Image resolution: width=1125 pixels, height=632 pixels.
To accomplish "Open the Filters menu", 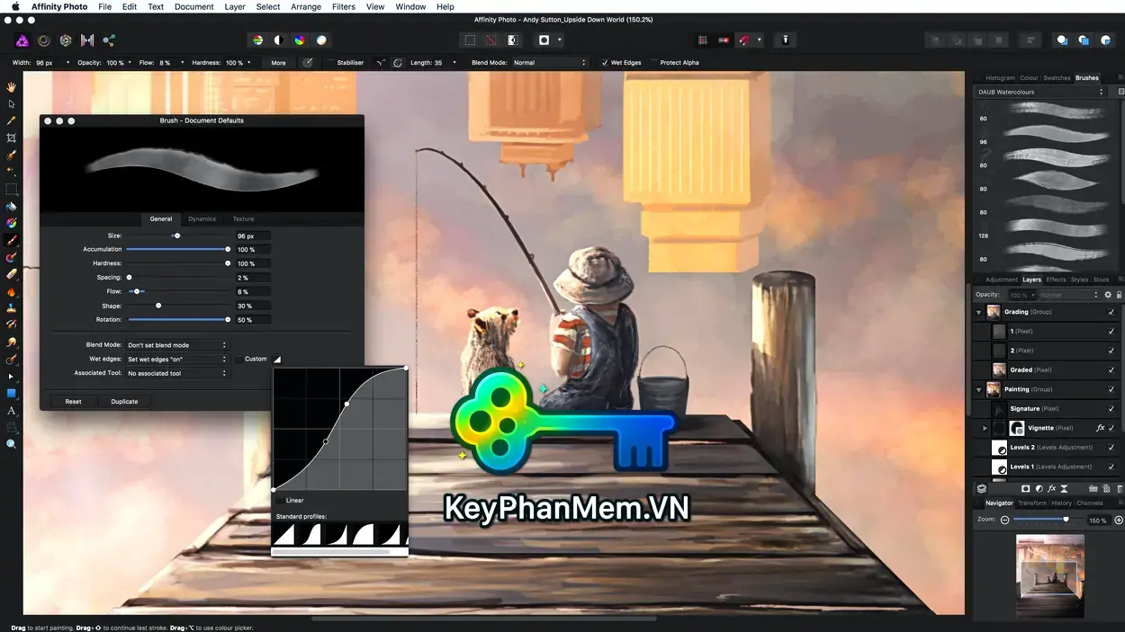I will [343, 6].
